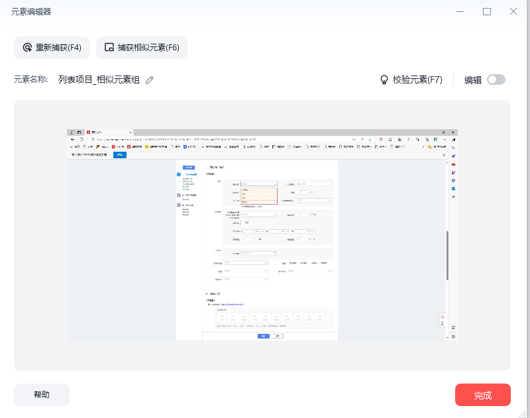Screen dimensions: 530x418
Task: Click the 校验元素(F7) lightbulb icon
Action: pos(384,79)
